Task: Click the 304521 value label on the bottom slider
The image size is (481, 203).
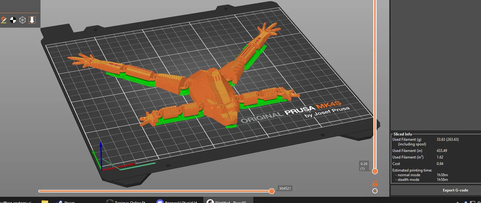Action: click(x=285, y=188)
